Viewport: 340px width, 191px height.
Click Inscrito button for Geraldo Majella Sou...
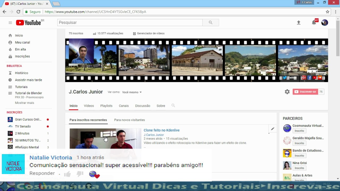pyautogui.click(x=299, y=143)
